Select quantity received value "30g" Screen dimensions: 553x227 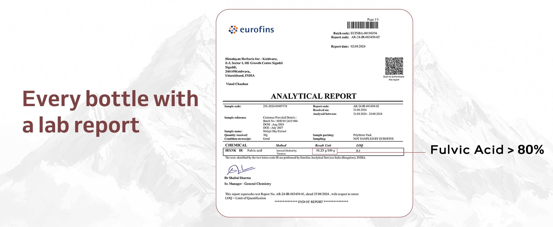click(265, 135)
